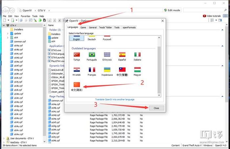
Task: Open the "mods" folder tab
Action: (105, 27)
